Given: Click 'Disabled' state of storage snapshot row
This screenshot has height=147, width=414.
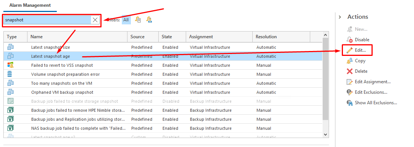Looking at the screenshot, I should pyautogui.click(x=171, y=101).
